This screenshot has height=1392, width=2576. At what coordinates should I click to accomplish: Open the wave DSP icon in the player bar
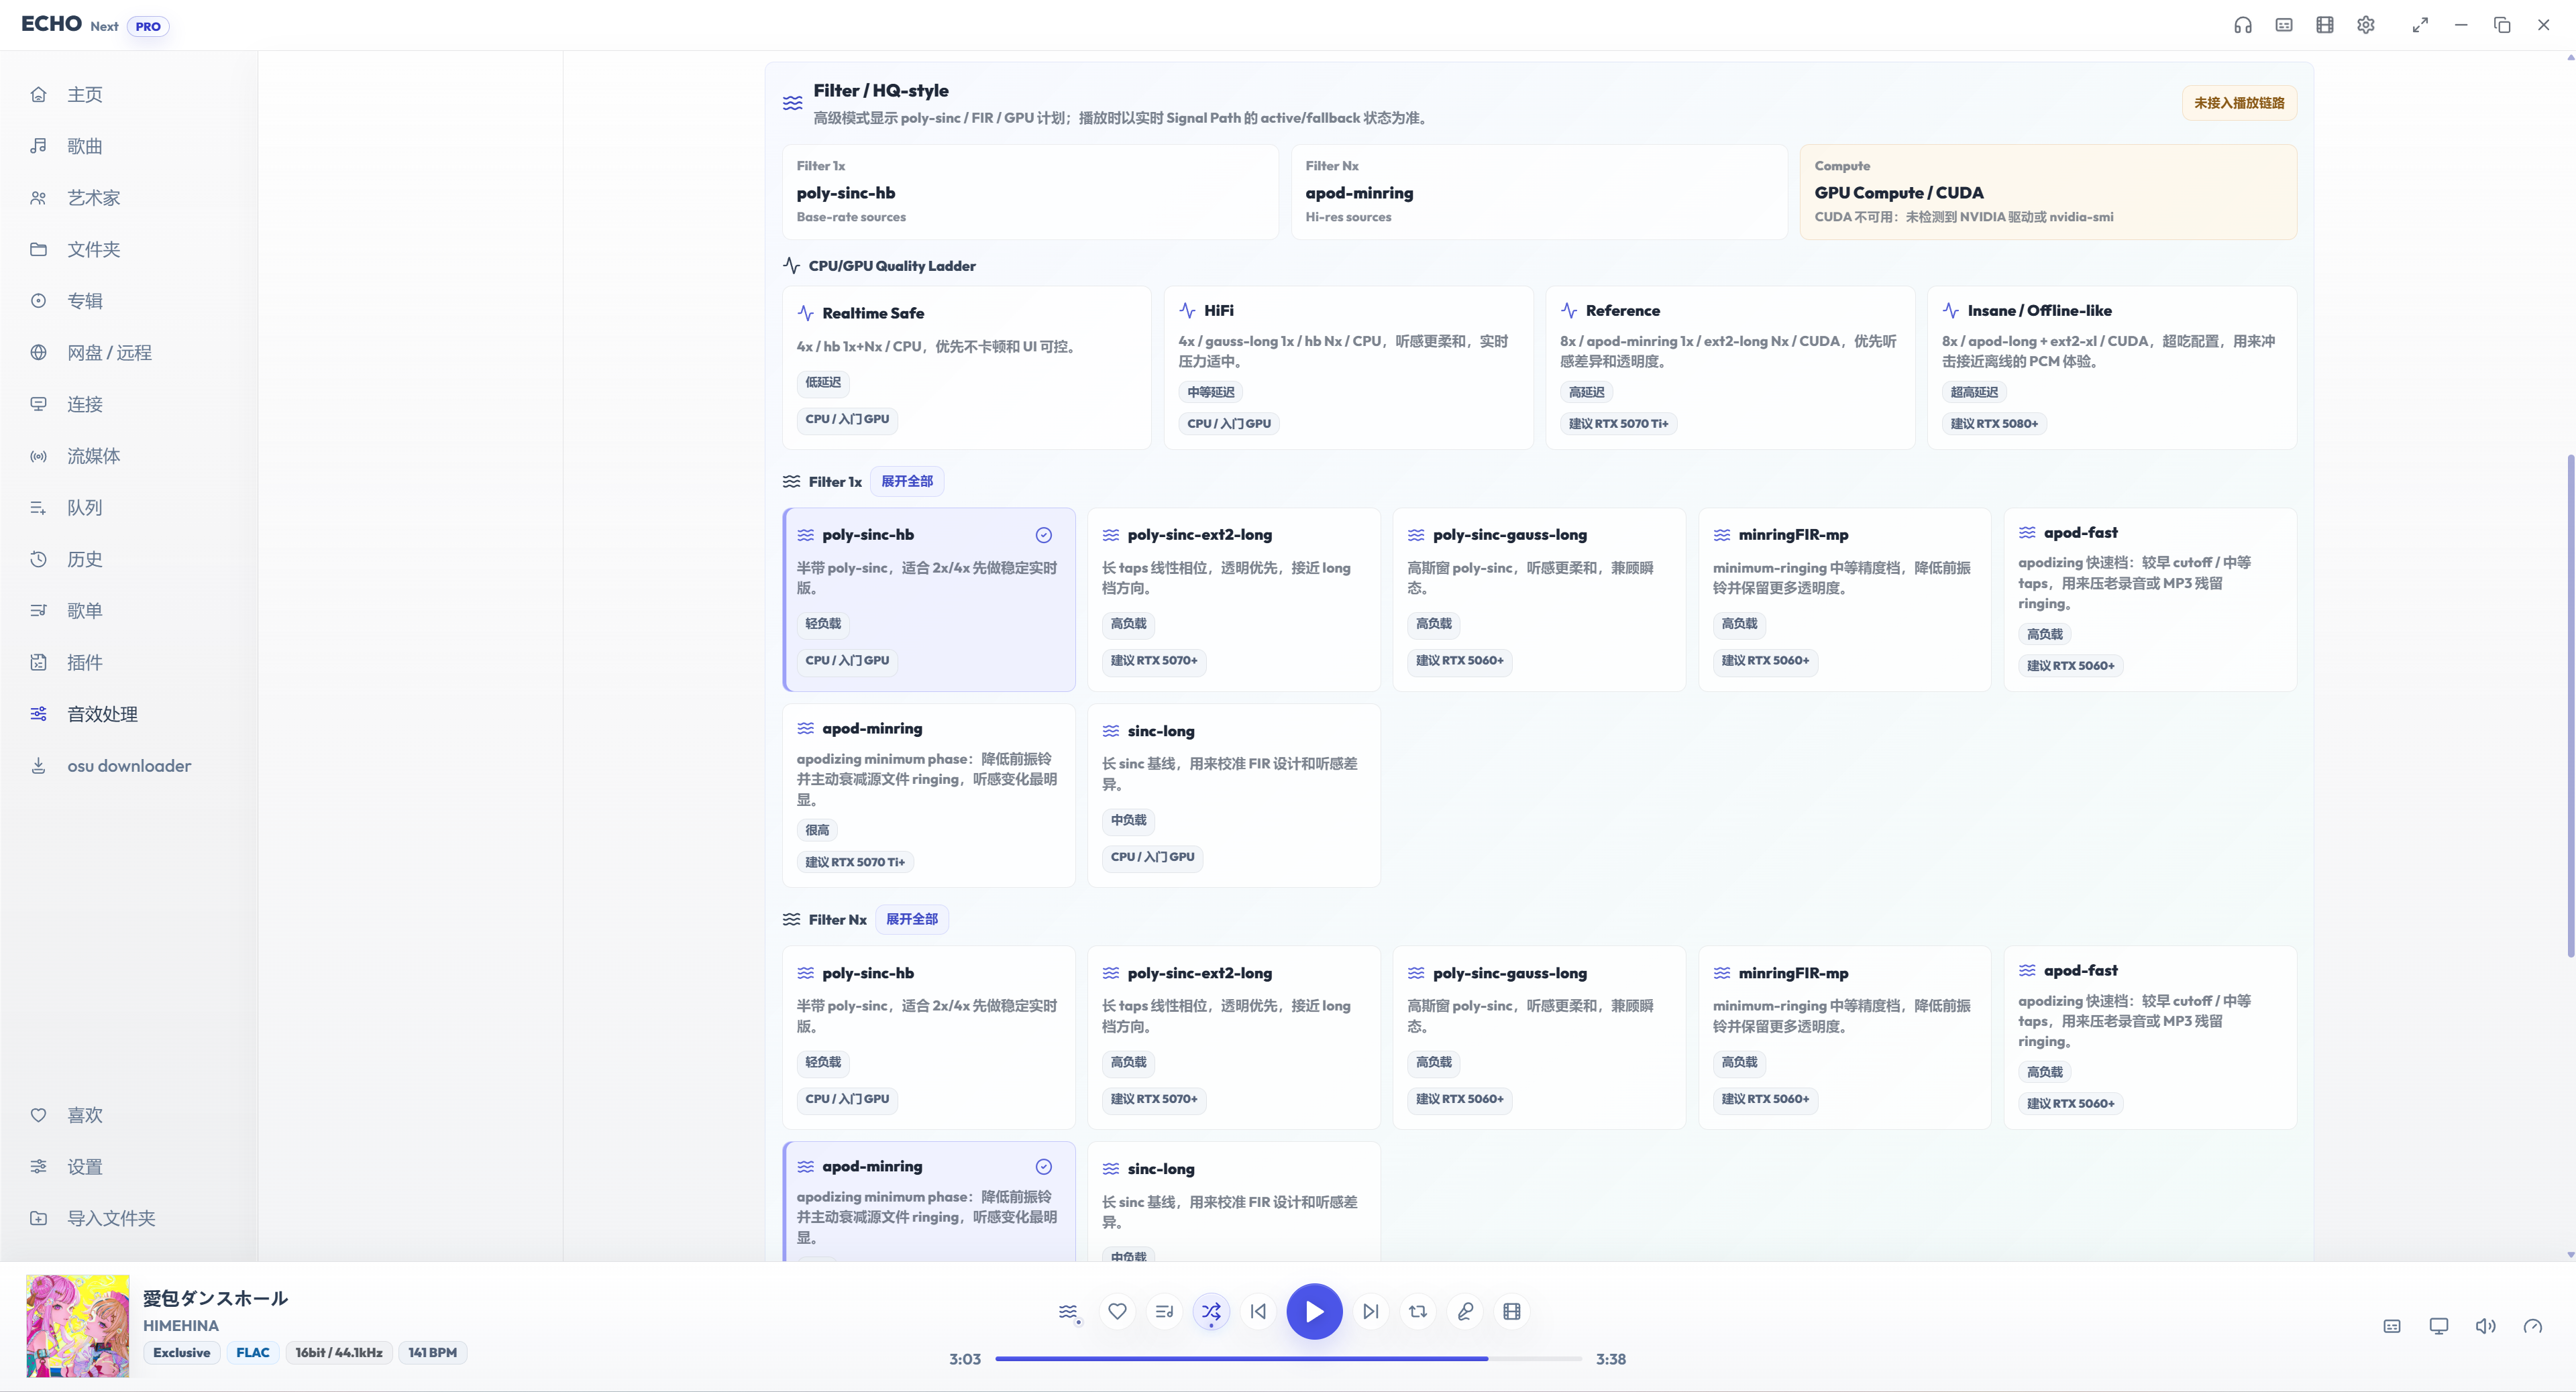pyautogui.click(x=1069, y=1311)
